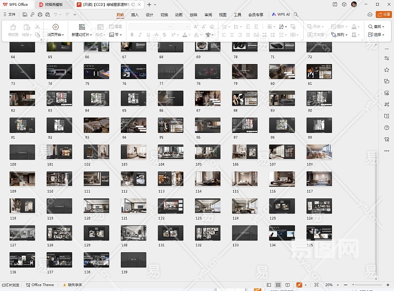Switch to reading view in status bar
Screen dimensions: 394x291
pos(287,285)
